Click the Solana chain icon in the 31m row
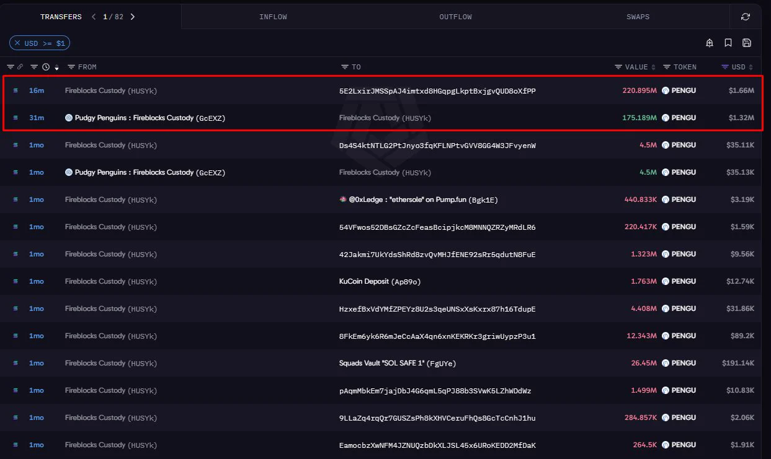The height and width of the screenshot is (459, 771). [x=16, y=118]
